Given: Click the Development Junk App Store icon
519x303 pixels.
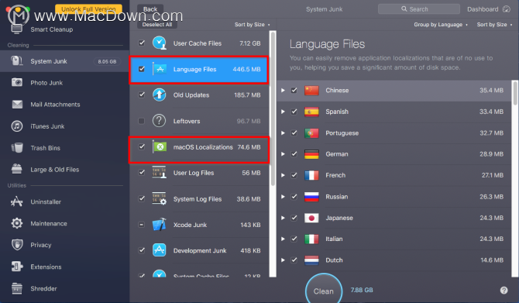Looking at the screenshot, I should [x=160, y=250].
